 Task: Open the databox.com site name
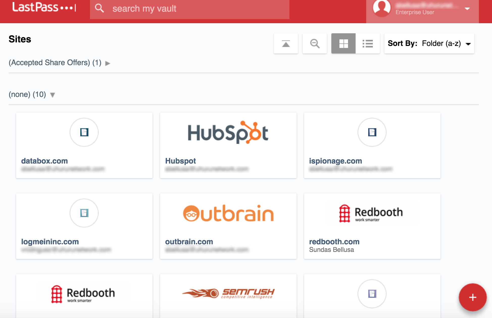click(44, 161)
